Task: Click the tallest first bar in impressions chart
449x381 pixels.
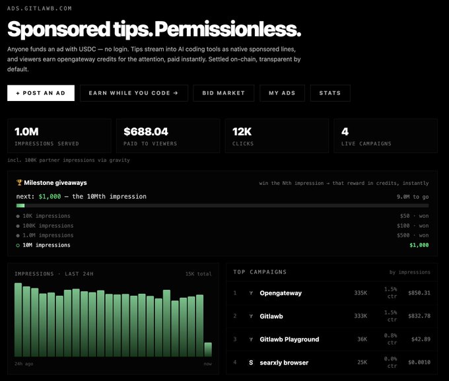Action: tap(18, 320)
